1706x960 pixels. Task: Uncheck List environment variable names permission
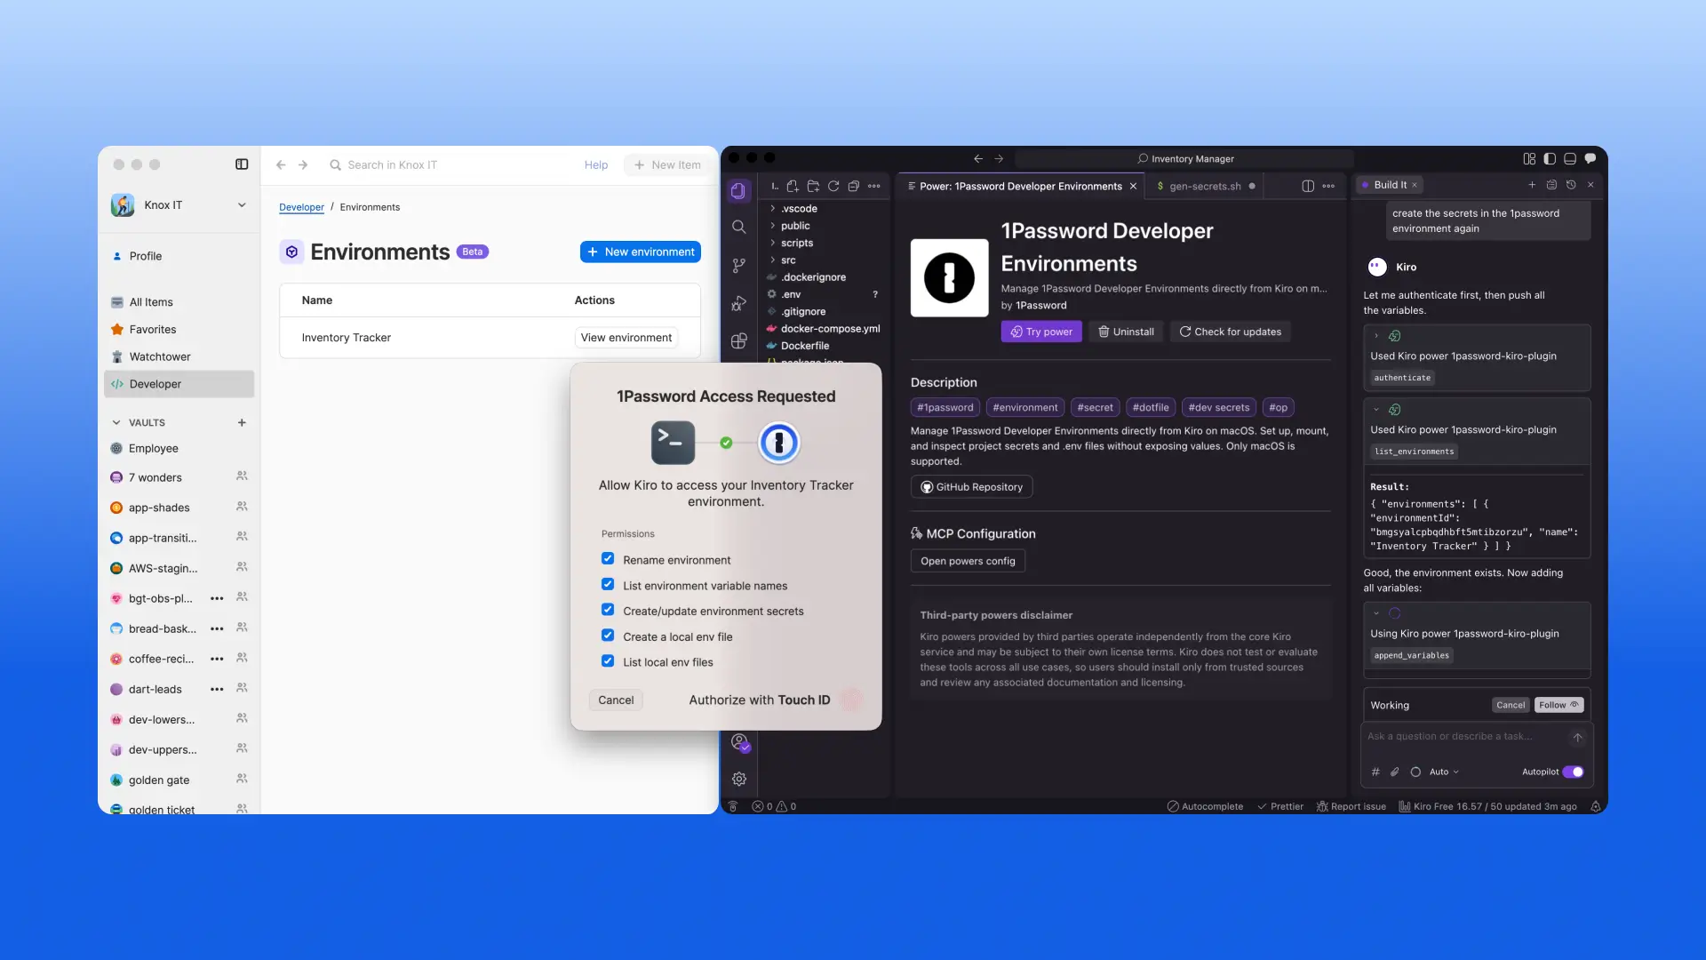pyautogui.click(x=608, y=584)
